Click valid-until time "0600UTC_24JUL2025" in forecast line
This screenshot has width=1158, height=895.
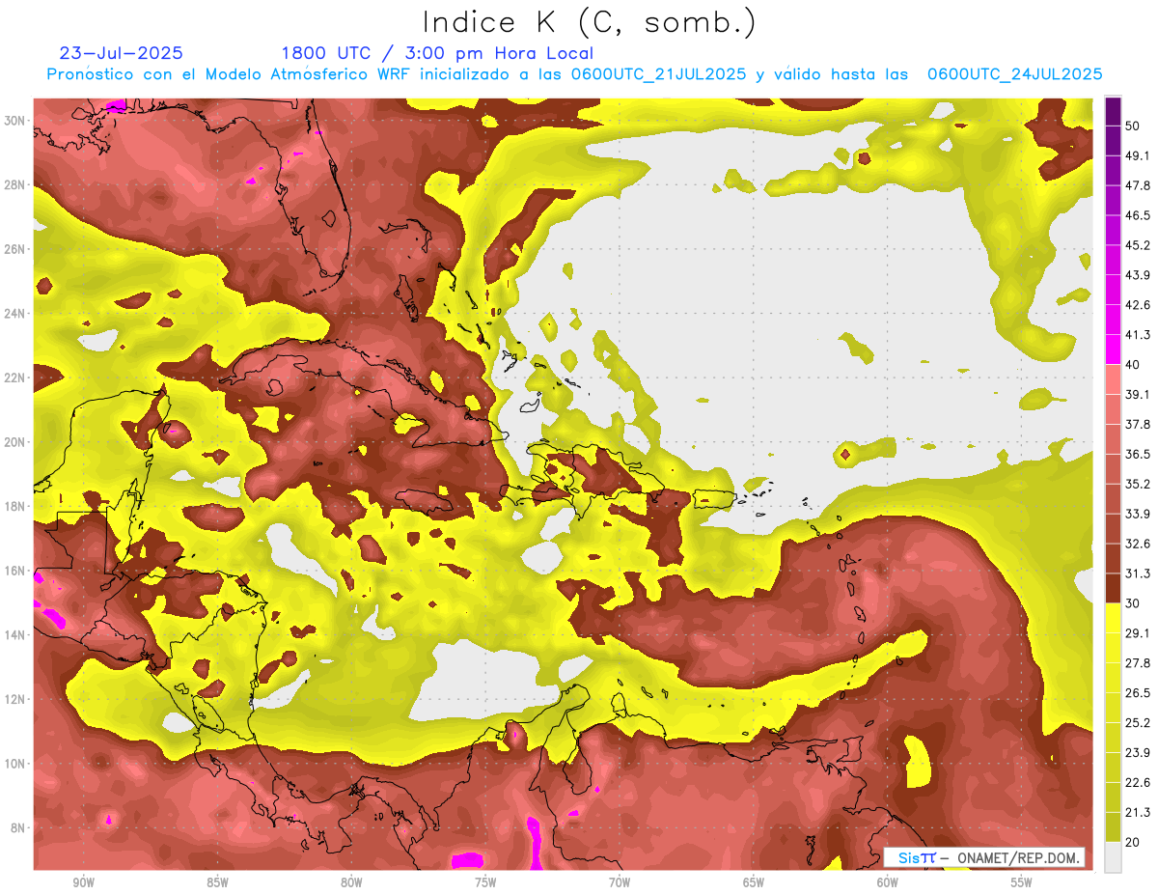click(1015, 73)
